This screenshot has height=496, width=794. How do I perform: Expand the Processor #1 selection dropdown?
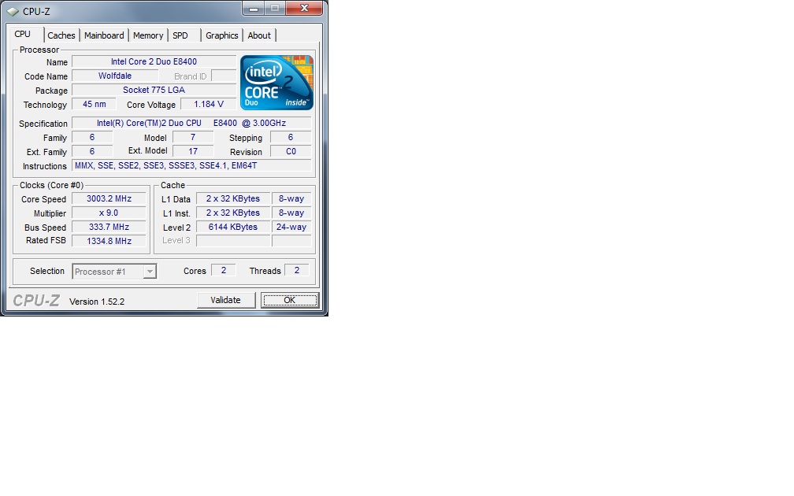(150, 272)
